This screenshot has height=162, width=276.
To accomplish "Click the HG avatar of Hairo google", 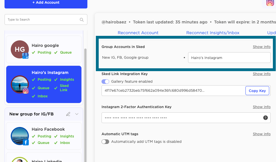I will point(20,49).
